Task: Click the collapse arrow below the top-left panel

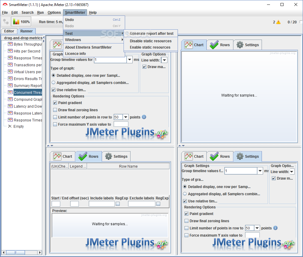Action: (x=49, y=146)
